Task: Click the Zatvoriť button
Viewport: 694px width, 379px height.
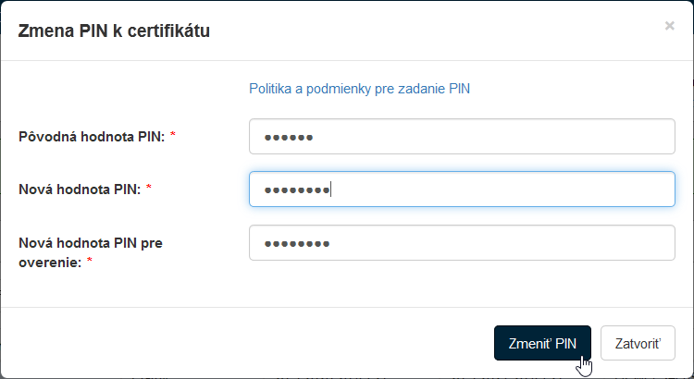Action: pos(638,343)
